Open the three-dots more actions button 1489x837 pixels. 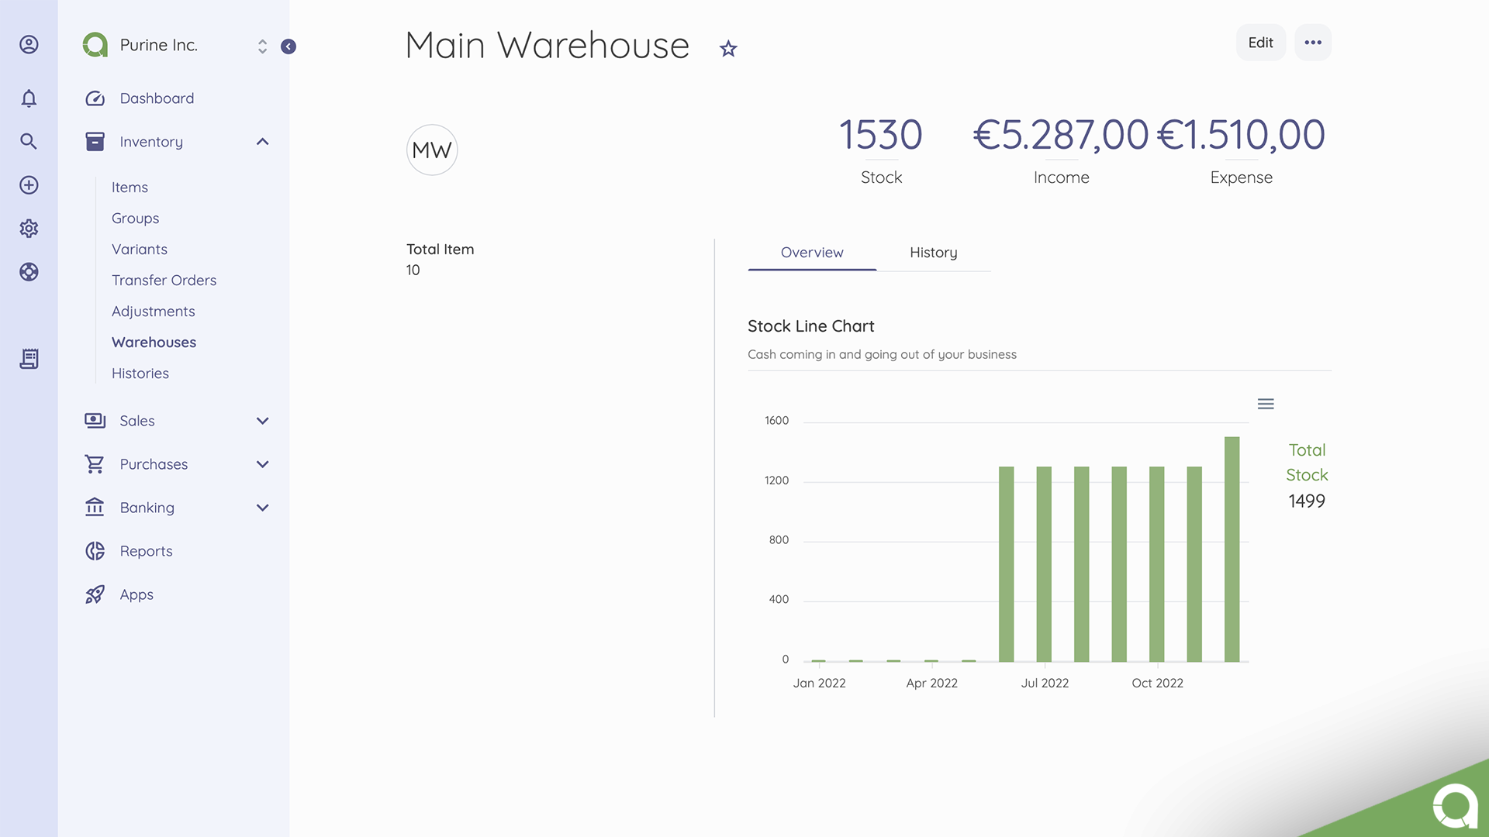(1313, 43)
